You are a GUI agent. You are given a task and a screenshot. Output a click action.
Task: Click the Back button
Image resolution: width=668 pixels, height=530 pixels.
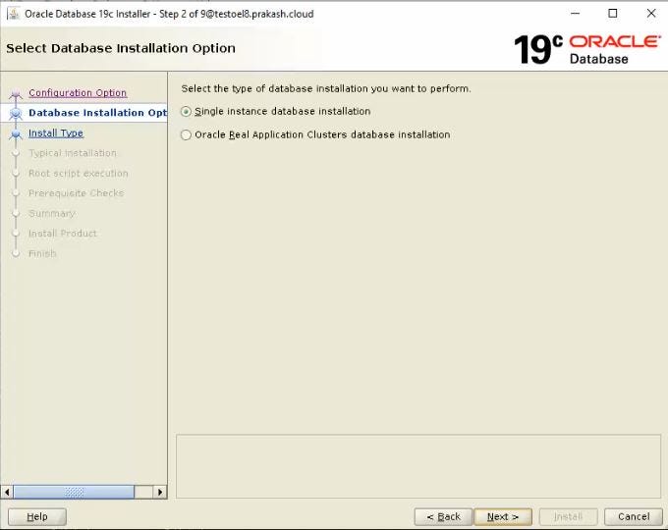tap(443, 517)
